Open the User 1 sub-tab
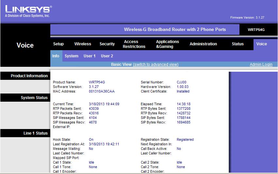278x174 pixels. [90, 56]
